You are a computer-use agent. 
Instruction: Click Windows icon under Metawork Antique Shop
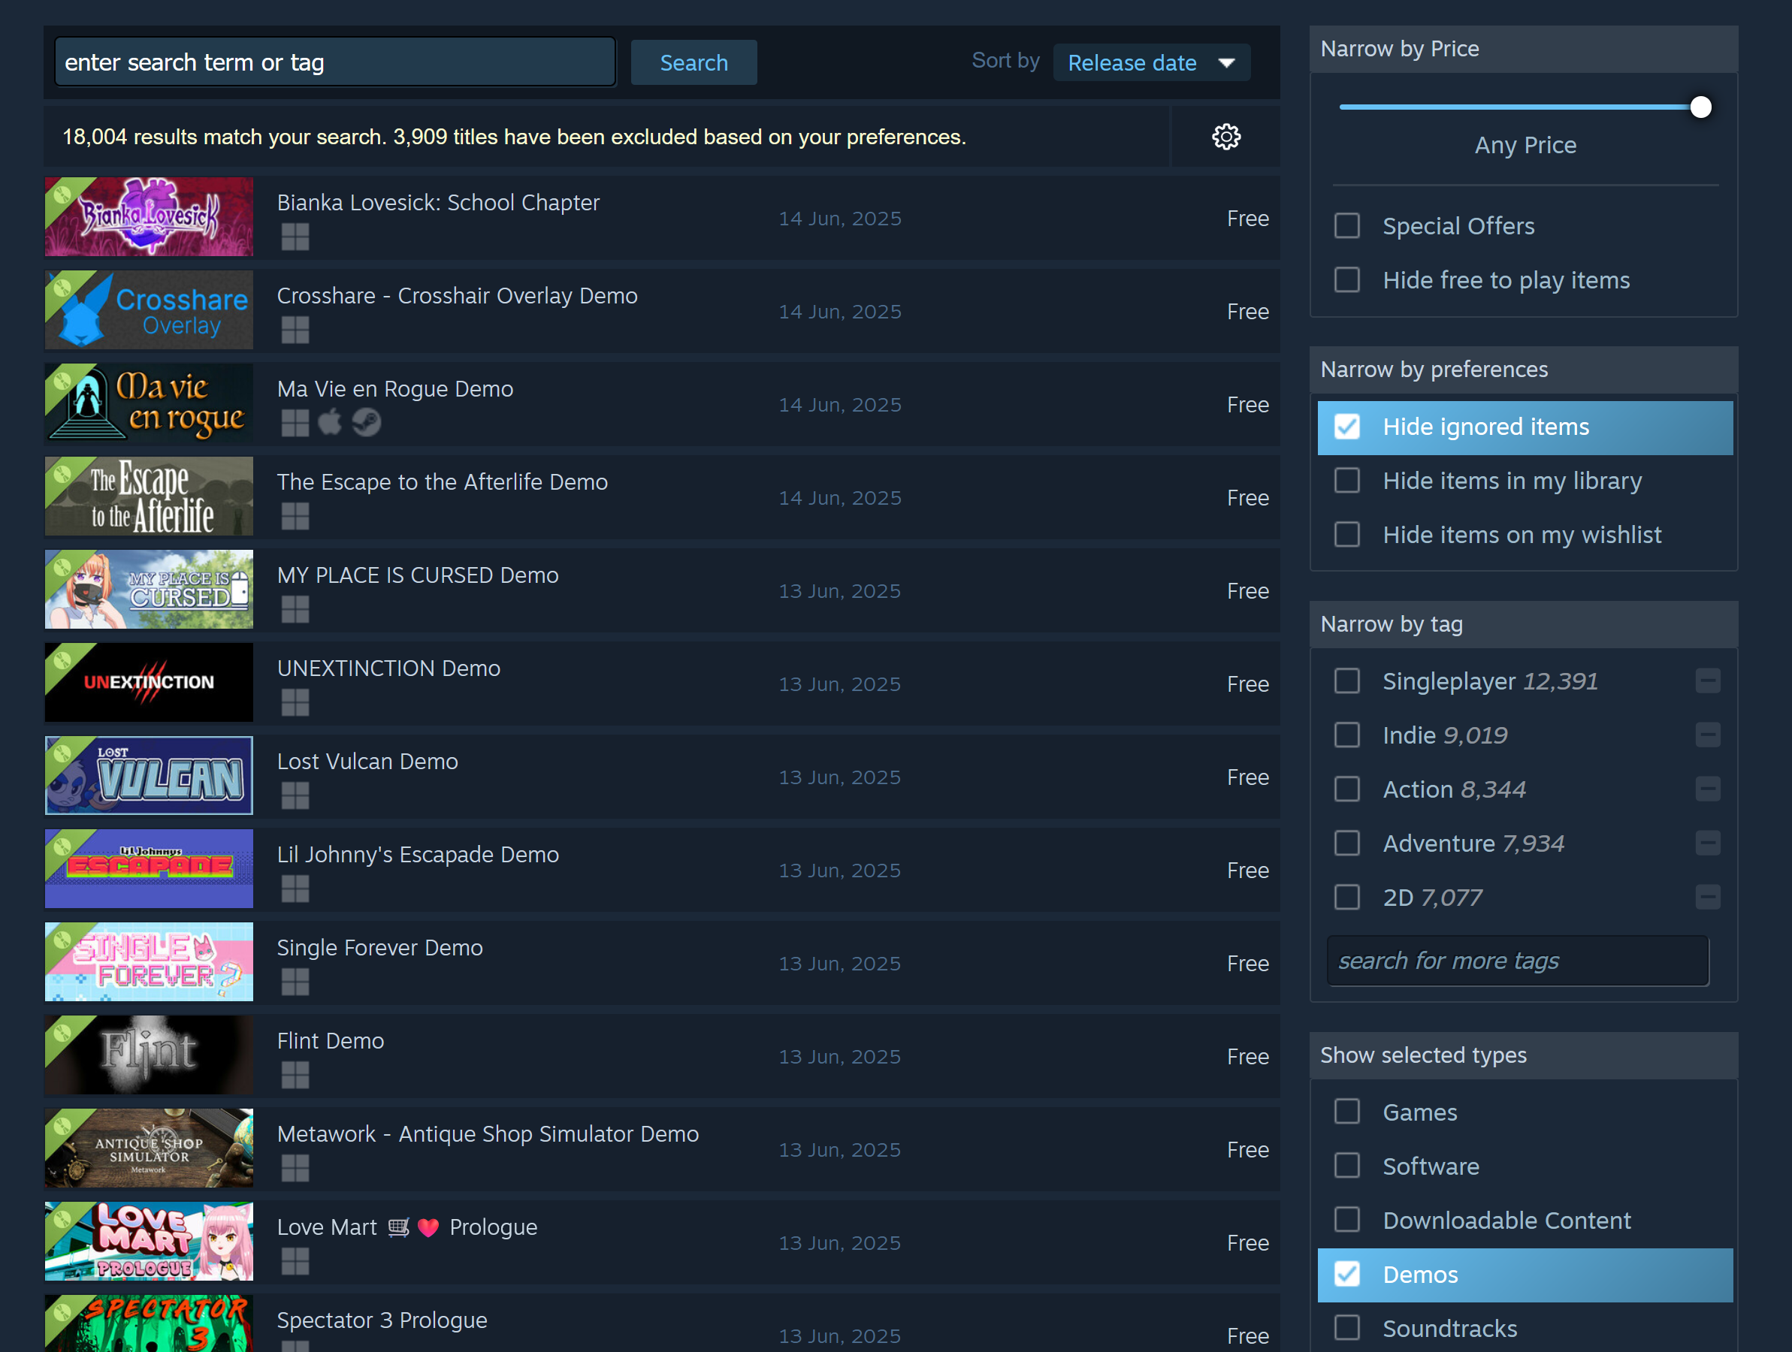click(x=295, y=1168)
